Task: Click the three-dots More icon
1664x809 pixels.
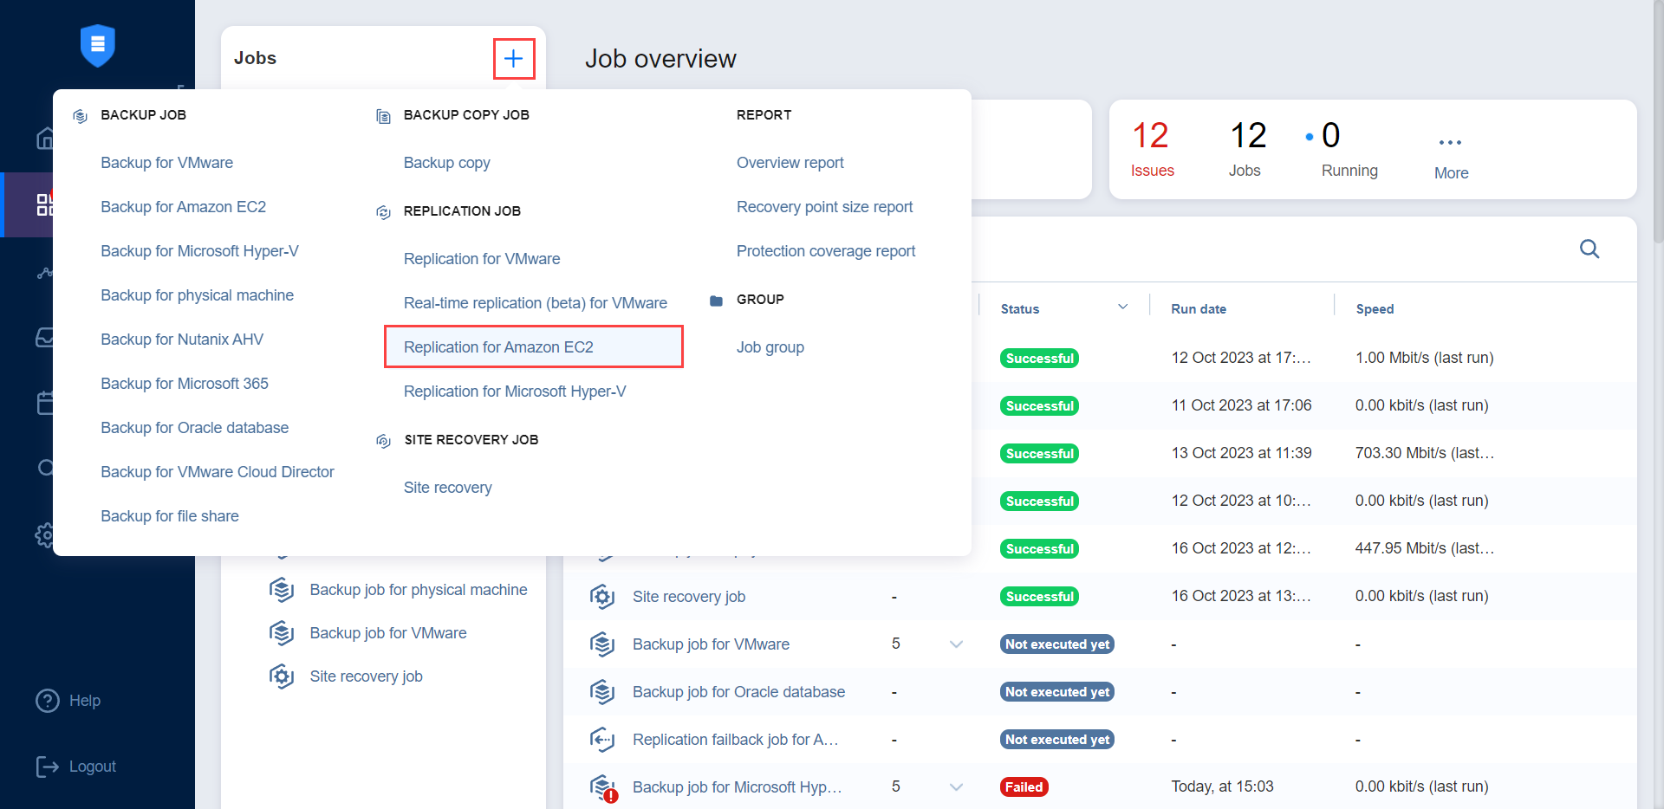Action: point(1450,143)
